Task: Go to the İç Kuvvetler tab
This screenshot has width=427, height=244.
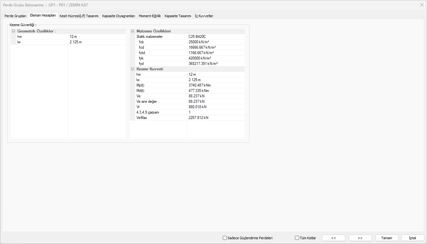Action: (x=204, y=16)
